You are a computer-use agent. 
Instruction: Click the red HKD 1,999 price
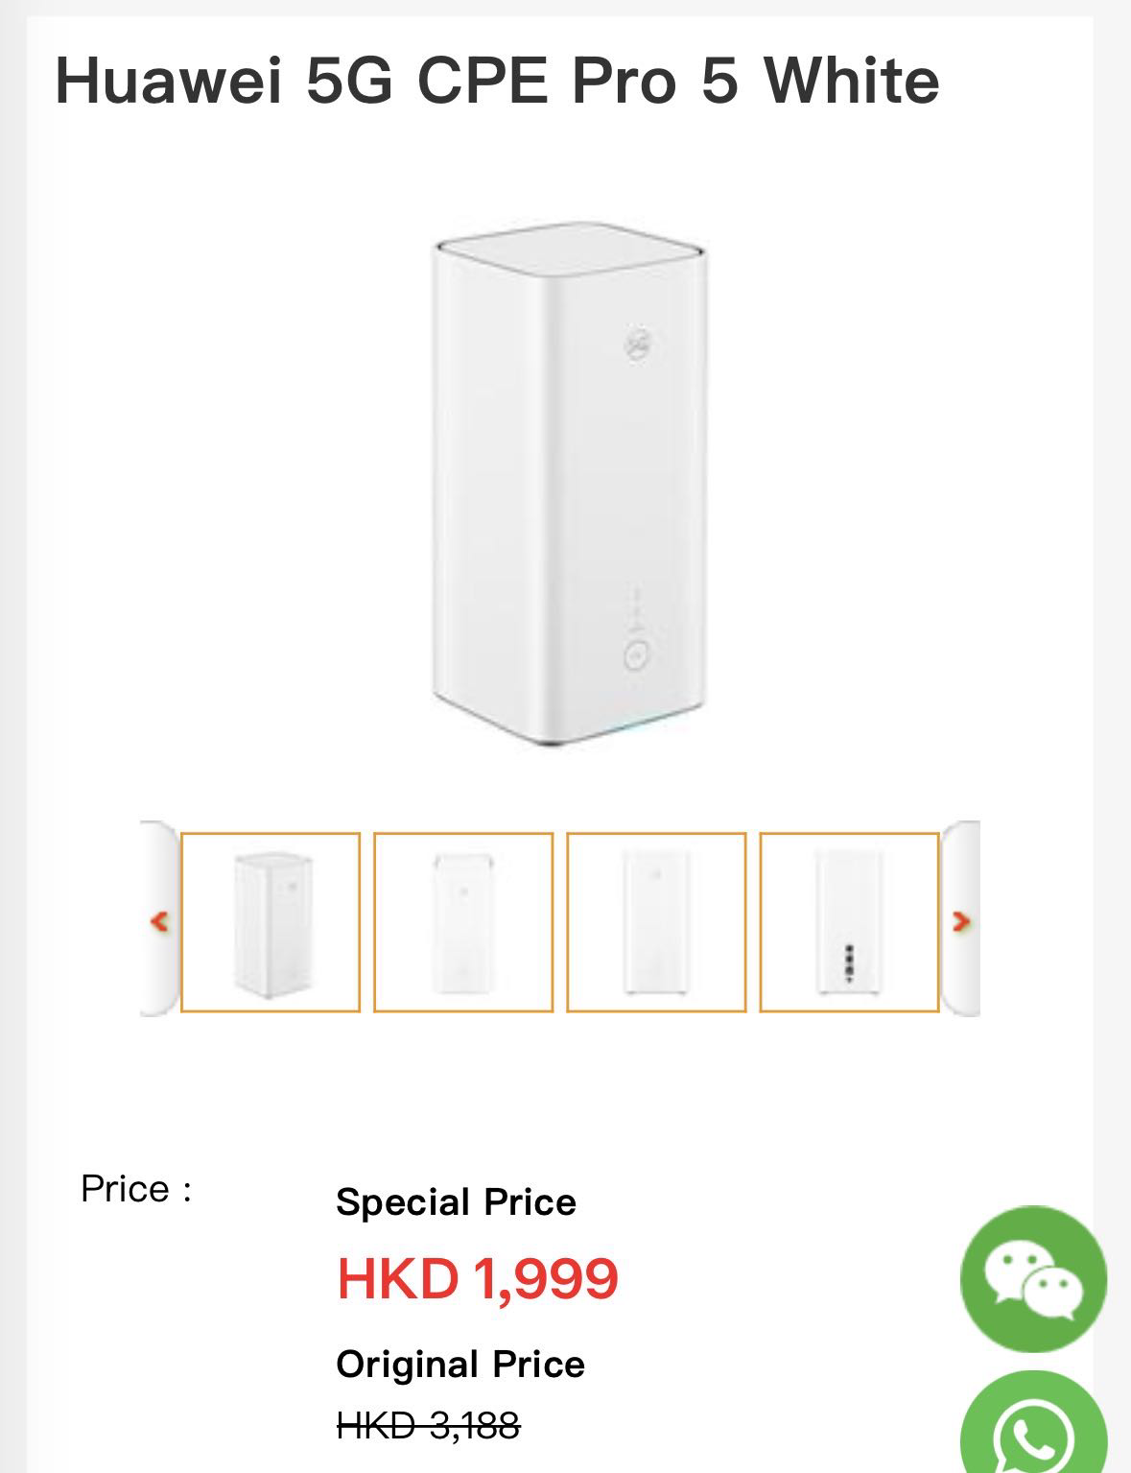click(x=478, y=1278)
